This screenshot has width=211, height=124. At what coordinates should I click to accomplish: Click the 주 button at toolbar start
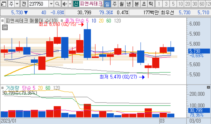coord(11,4)
